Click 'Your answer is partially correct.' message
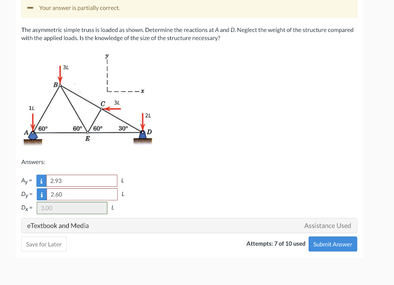Viewport: 394px width, 285px height. click(79, 8)
